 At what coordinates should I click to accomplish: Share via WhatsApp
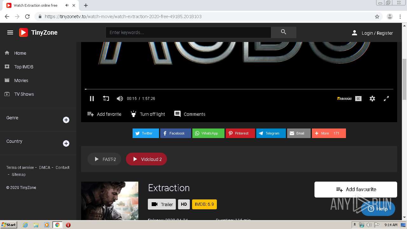click(x=208, y=133)
